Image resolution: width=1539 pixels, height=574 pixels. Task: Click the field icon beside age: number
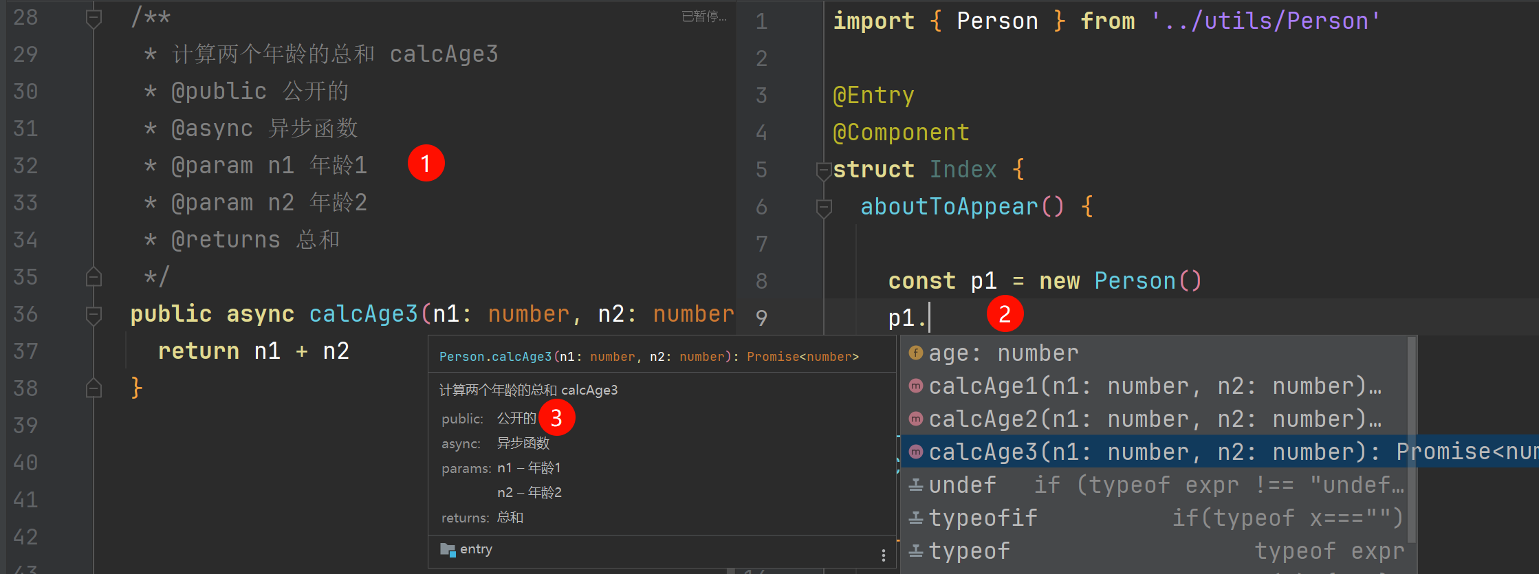click(915, 353)
